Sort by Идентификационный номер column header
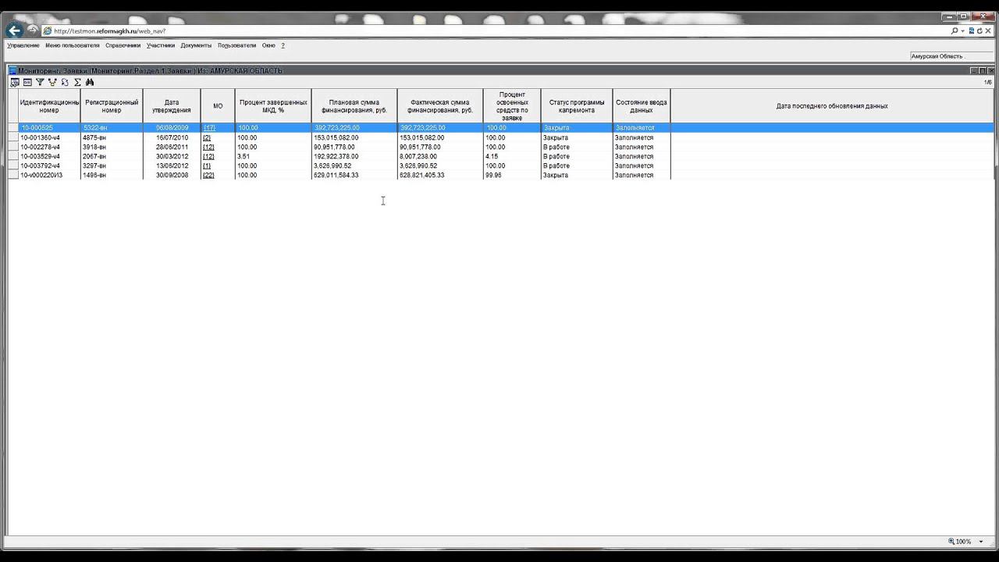 click(49, 106)
